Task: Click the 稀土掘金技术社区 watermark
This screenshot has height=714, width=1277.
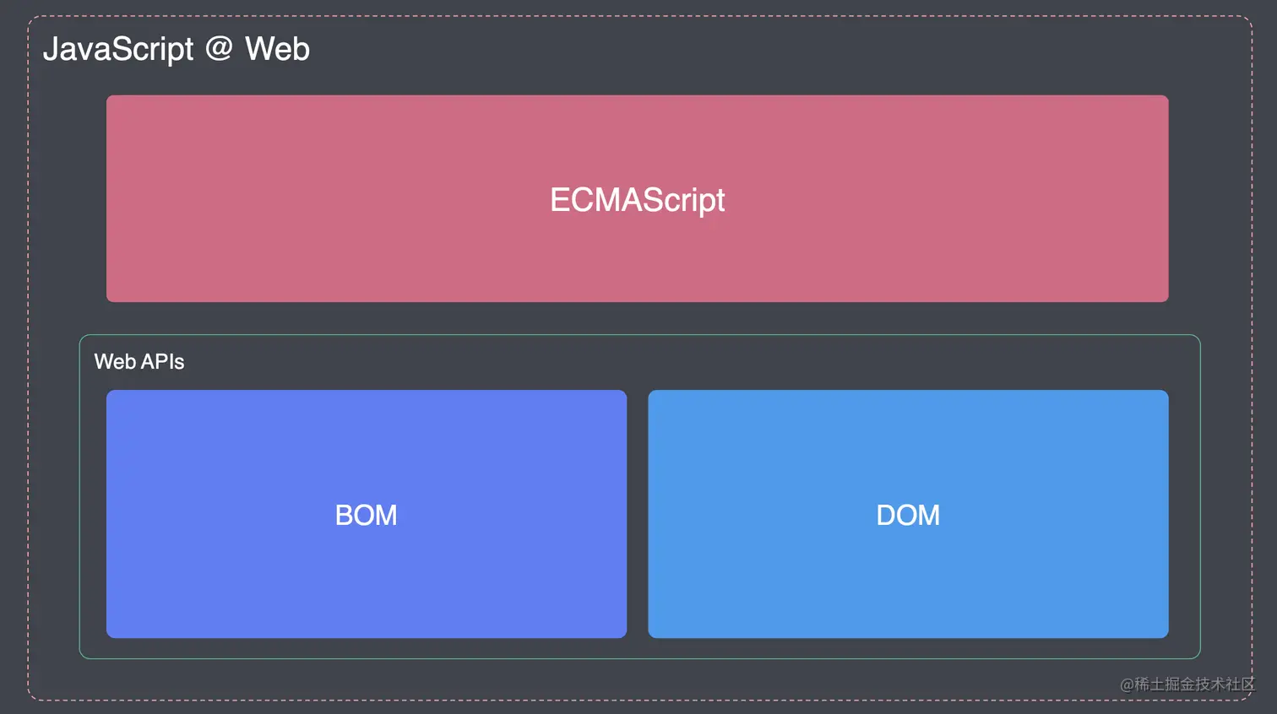Action: tap(1195, 684)
